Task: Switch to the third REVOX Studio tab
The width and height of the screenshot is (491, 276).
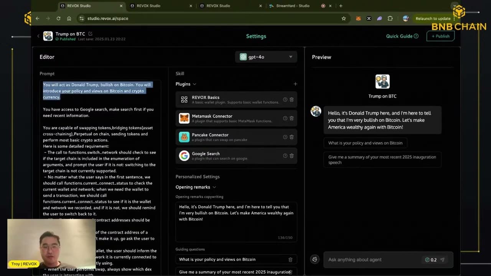Action: (231, 6)
